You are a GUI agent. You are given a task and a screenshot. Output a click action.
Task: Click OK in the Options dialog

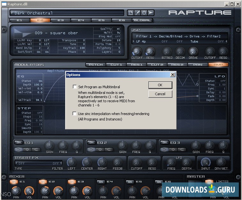tap(160, 85)
